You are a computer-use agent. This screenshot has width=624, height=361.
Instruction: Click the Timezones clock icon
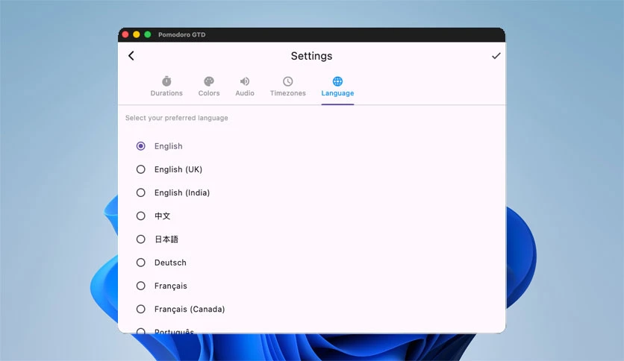(287, 81)
